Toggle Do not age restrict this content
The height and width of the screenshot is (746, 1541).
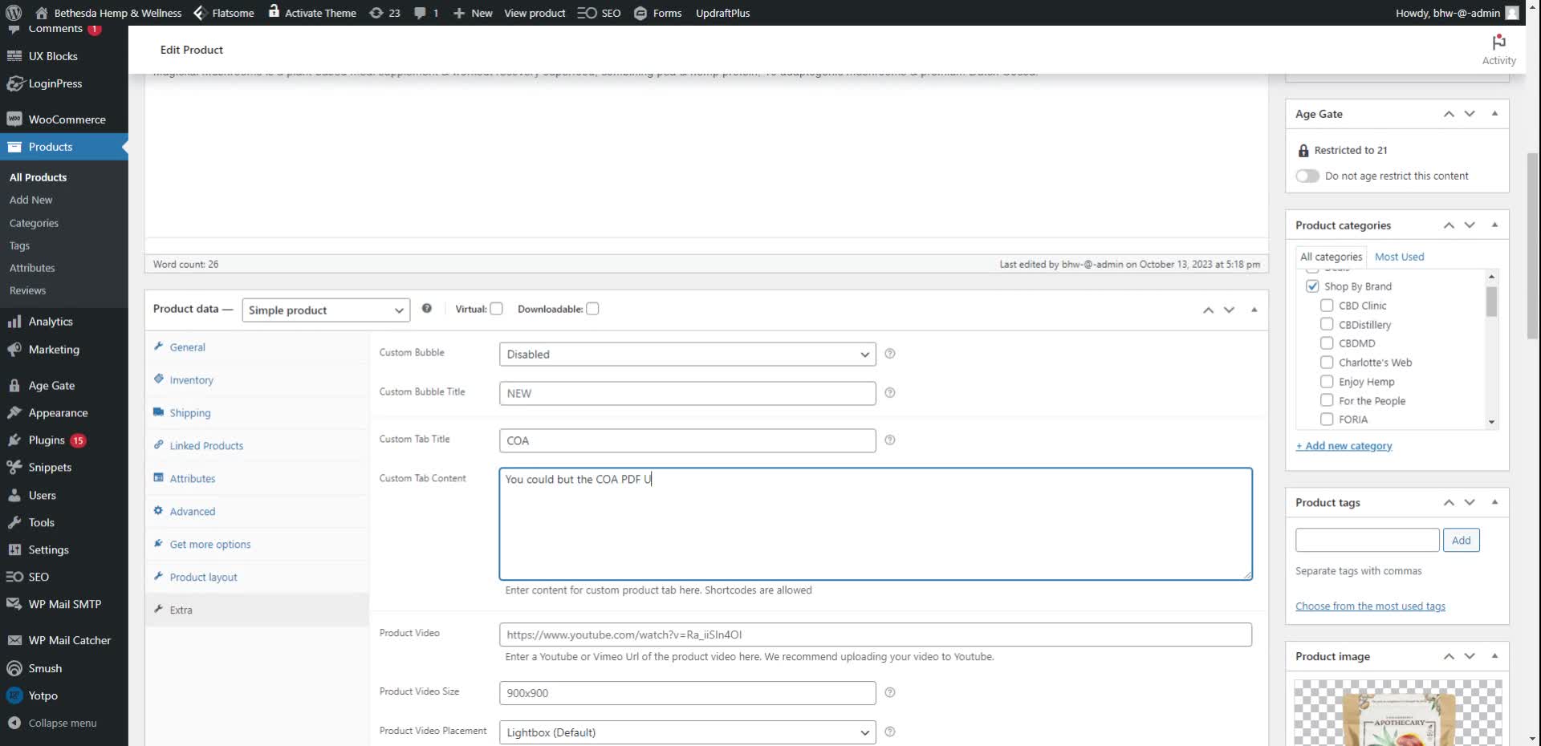tap(1307, 176)
